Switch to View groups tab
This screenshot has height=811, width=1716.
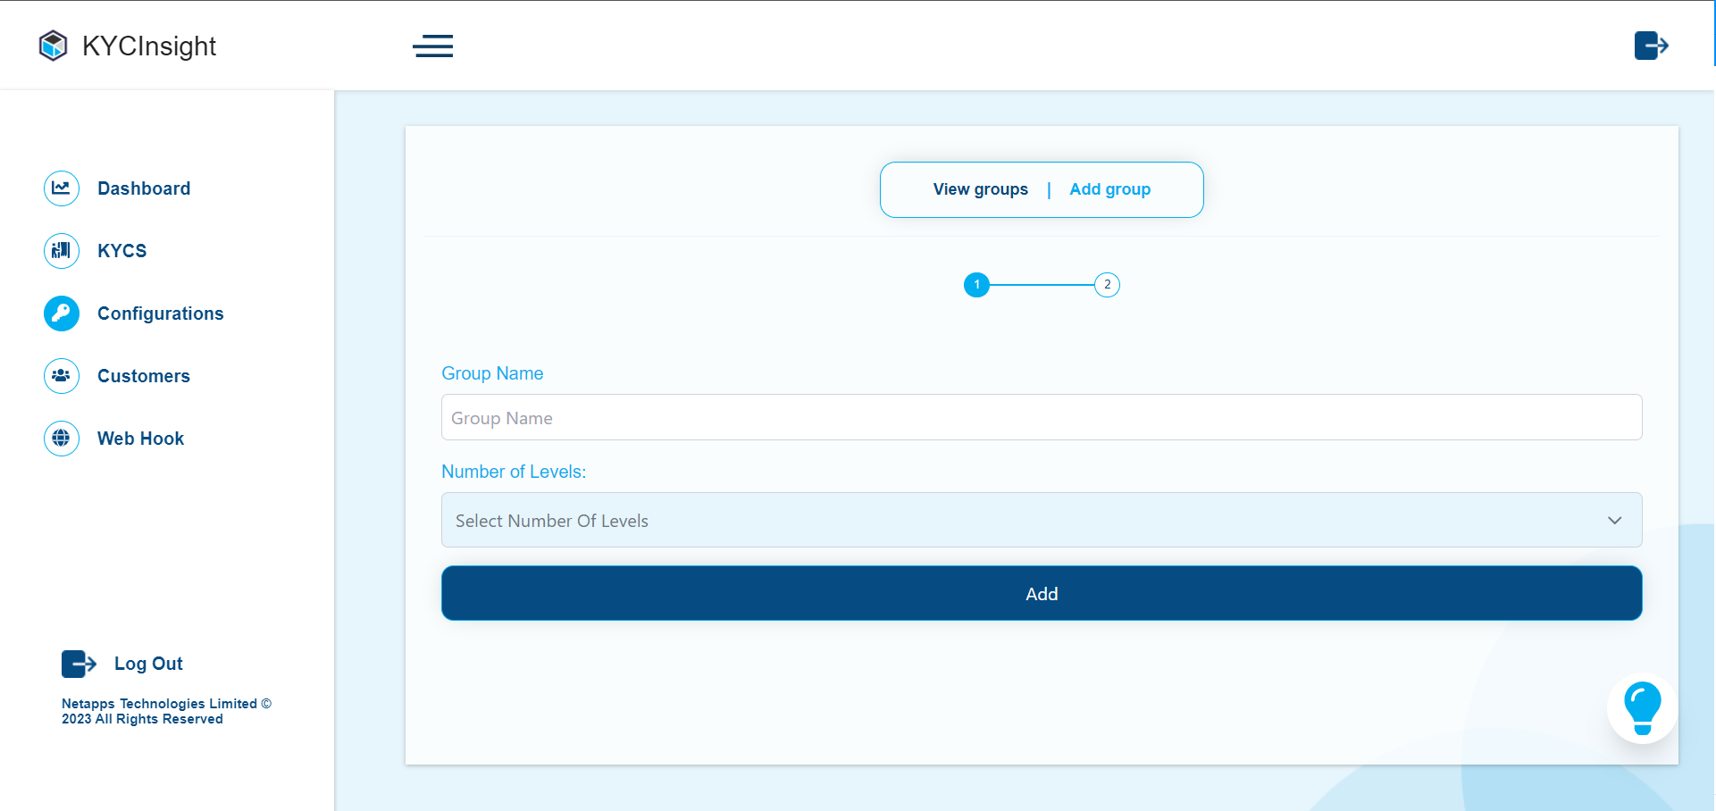(x=981, y=189)
